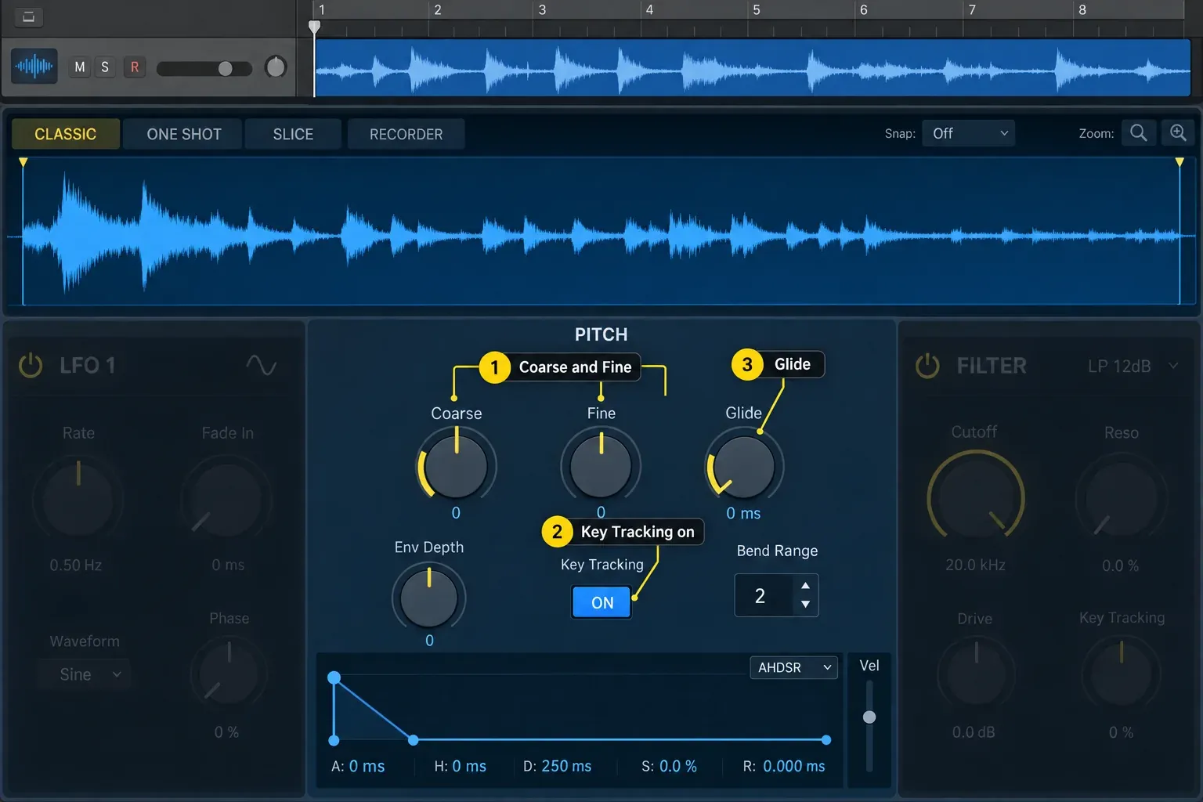Screen dimensions: 1203x802
Task: Switch to the ONE SHOT mode tab
Action: pyautogui.click(x=184, y=134)
